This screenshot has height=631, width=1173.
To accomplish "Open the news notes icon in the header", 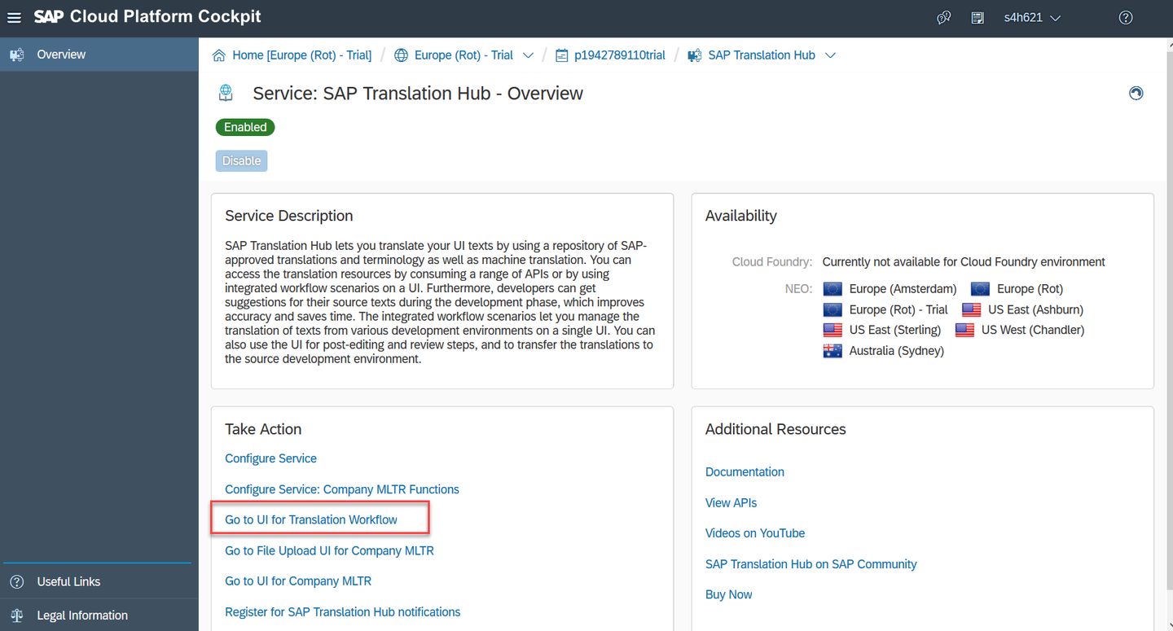I will click(977, 17).
